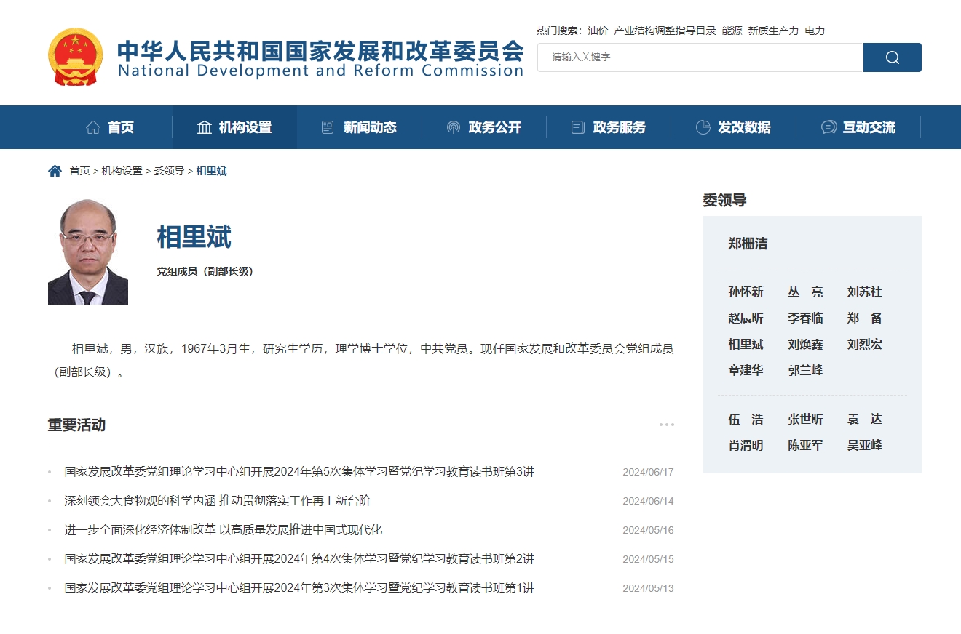Click the national emblem logo

75,57
